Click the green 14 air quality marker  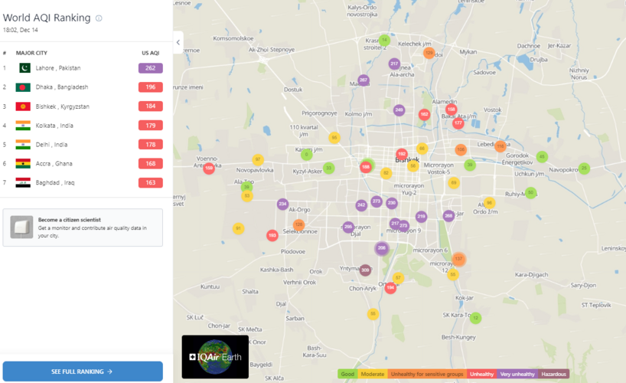385,40
